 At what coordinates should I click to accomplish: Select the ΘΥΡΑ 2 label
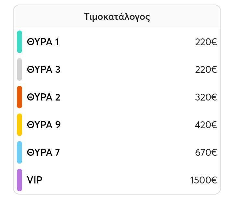[x=44, y=97]
